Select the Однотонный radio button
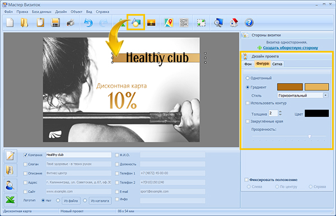Image resolution: width=336 pixels, height=216 pixels. 248,78
